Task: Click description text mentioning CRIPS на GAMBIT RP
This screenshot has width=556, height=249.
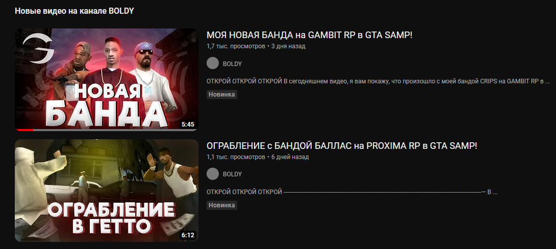Action: click(x=378, y=81)
